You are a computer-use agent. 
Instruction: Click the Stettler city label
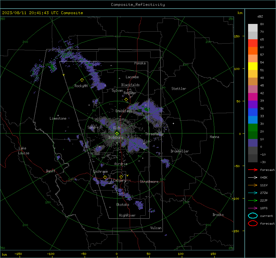click(x=179, y=89)
